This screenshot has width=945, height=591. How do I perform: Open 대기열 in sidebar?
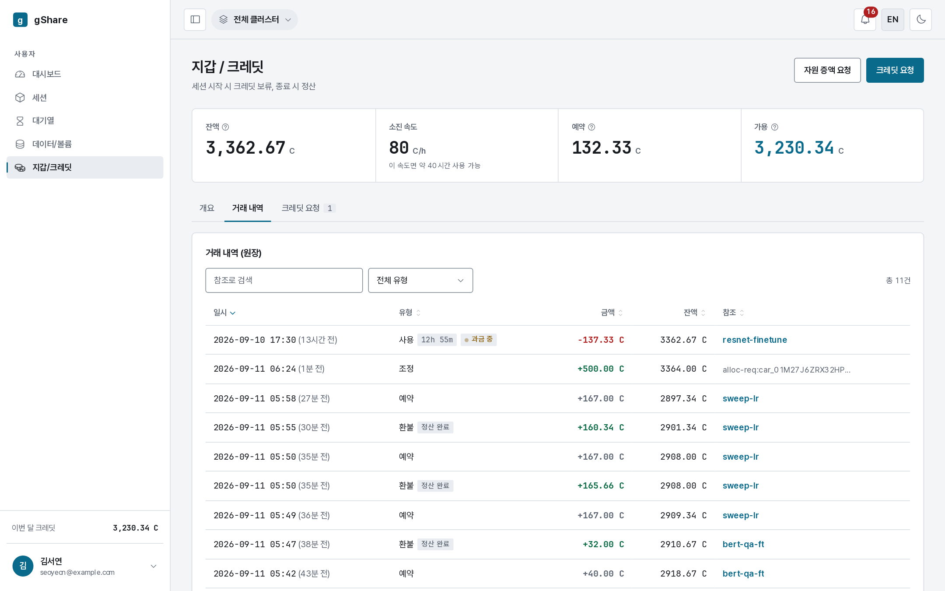point(85,121)
